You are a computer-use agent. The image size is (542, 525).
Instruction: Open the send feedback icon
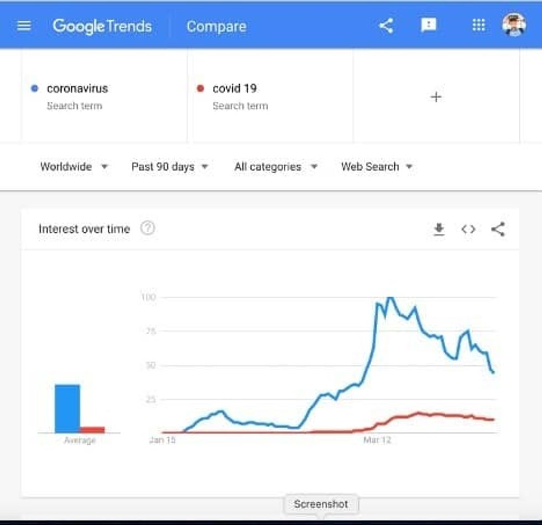coord(429,25)
